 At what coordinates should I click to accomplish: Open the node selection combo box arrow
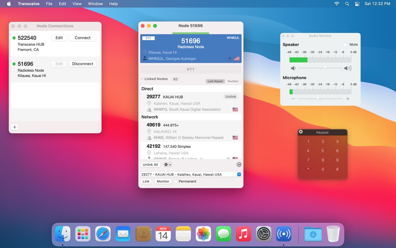pos(239,175)
